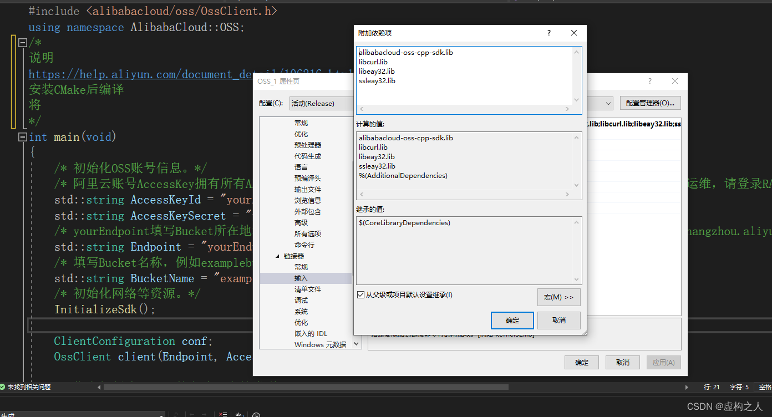Toggle word wrap icon in output toolbar
772x417 pixels.
239,415
